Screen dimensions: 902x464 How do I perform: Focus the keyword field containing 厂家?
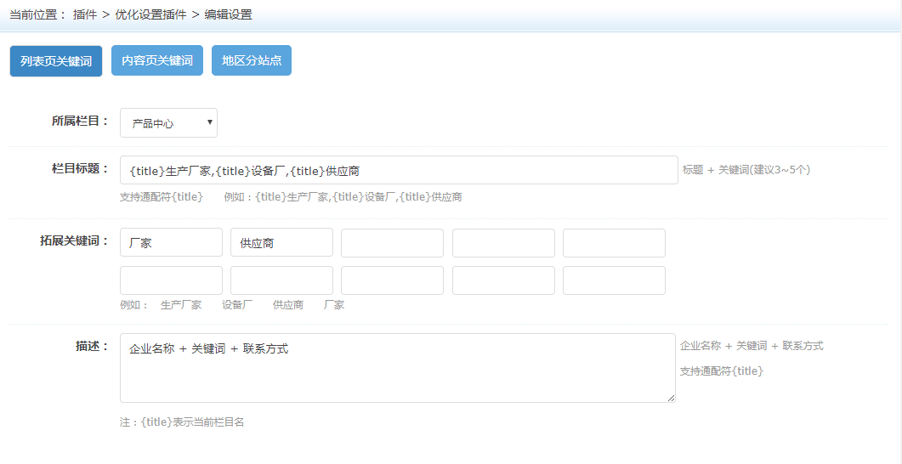[x=171, y=243]
